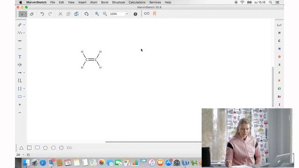This screenshot has width=299, height=168.
Task: Cut the selection with scissors icon
Action: point(60,14)
